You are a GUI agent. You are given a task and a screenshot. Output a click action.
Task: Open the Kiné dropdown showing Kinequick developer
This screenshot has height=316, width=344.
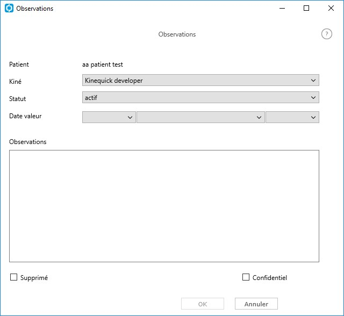coord(200,80)
